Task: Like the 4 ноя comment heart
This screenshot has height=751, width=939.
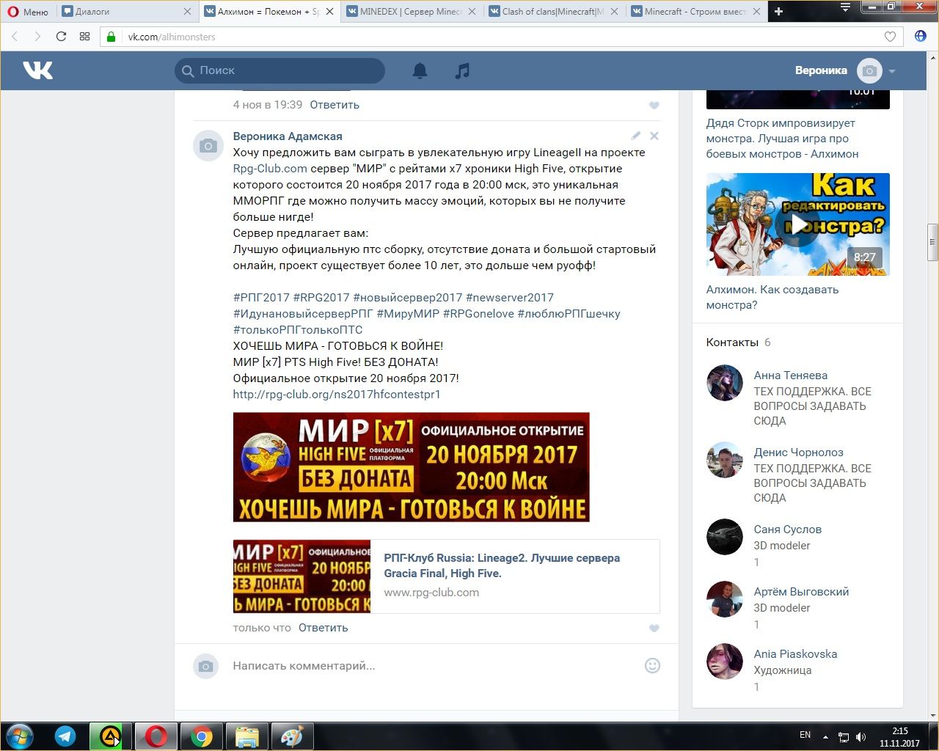Action: click(x=654, y=106)
